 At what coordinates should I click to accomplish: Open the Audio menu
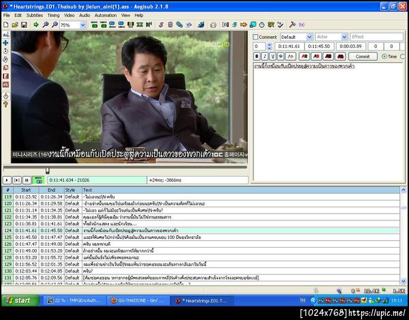[85, 16]
